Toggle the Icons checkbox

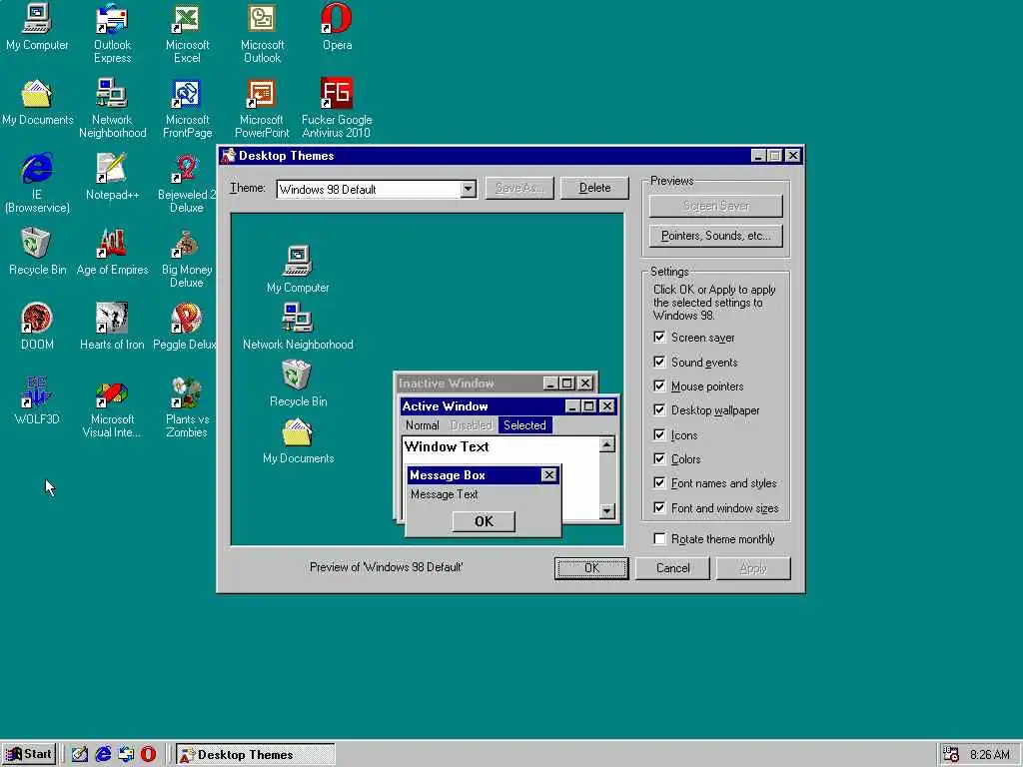659,434
